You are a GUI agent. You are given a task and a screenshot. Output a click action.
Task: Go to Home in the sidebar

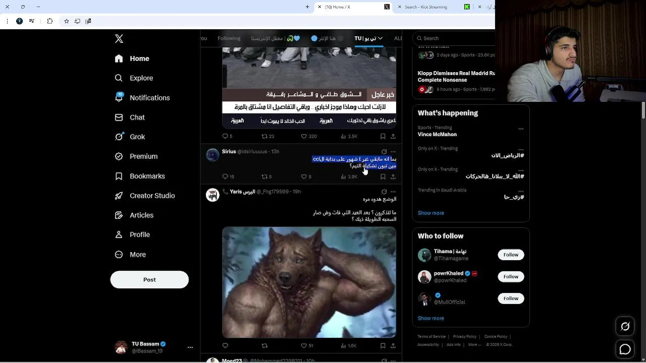132,58
